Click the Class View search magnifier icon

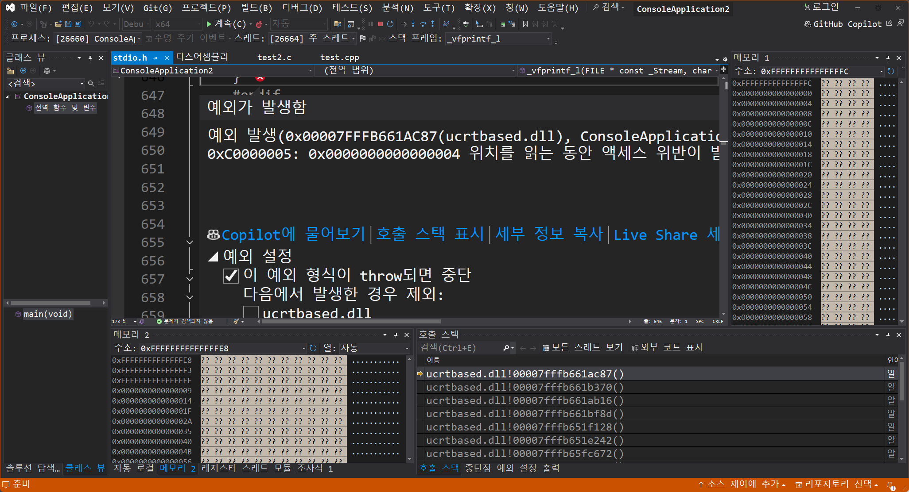point(91,83)
